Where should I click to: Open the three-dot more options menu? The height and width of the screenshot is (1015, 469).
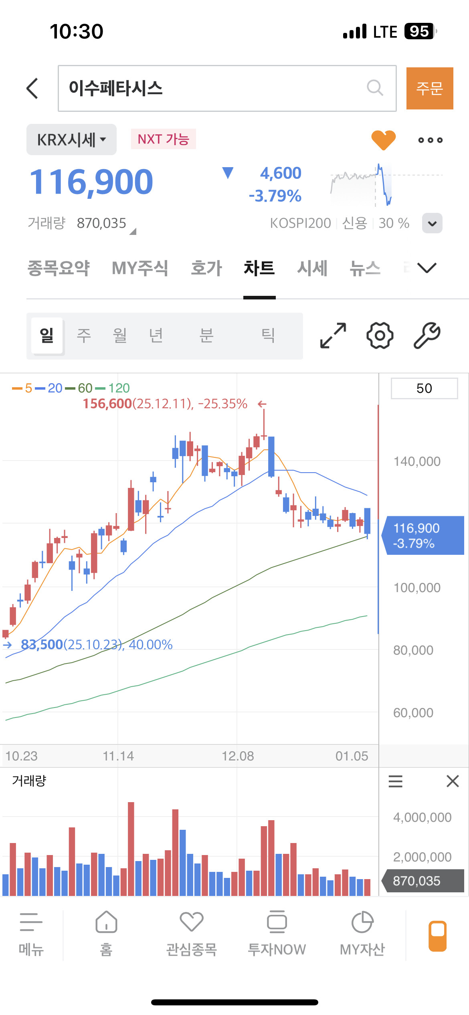430,140
